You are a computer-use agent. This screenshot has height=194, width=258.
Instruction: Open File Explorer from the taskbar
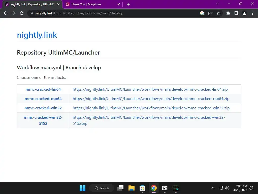[x=132, y=188]
